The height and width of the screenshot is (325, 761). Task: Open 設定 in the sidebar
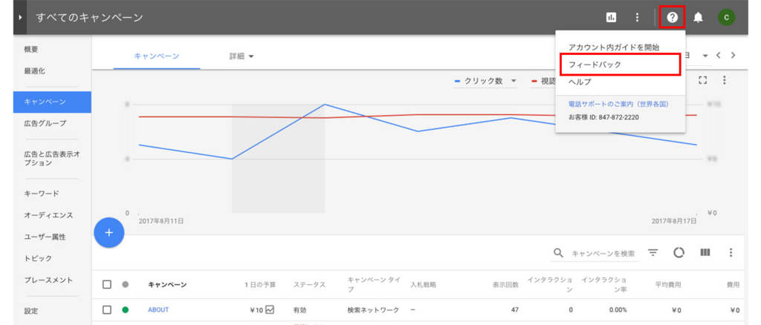[x=31, y=311]
